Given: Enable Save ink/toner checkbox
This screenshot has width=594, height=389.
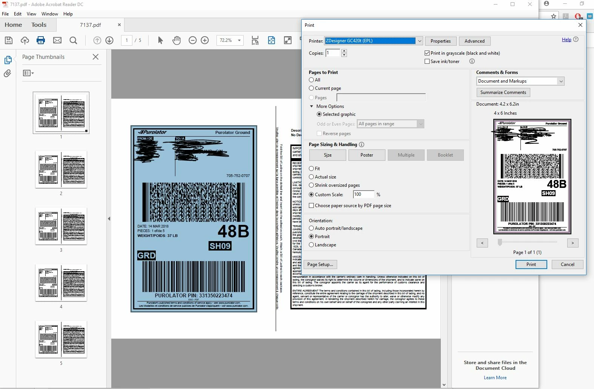Looking at the screenshot, I should click(427, 62).
